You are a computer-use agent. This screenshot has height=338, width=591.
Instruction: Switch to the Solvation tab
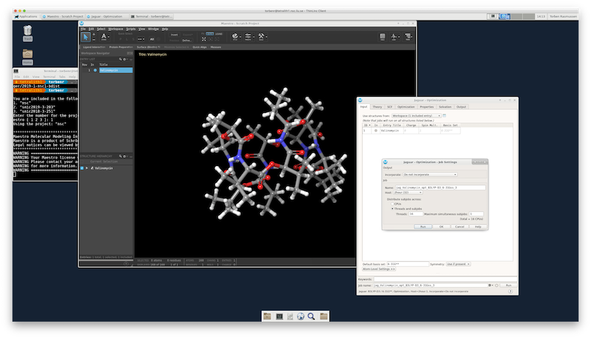click(x=445, y=107)
